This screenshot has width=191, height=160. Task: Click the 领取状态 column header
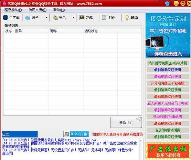tap(100, 31)
